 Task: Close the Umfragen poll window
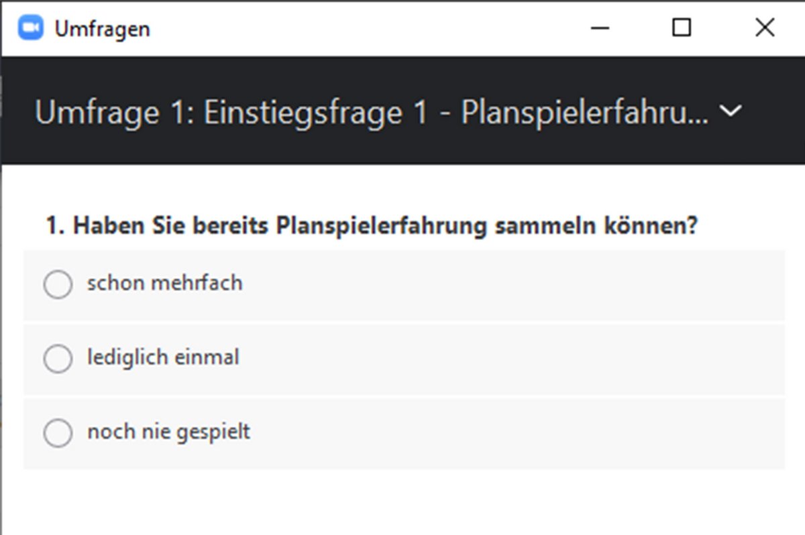(x=765, y=28)
